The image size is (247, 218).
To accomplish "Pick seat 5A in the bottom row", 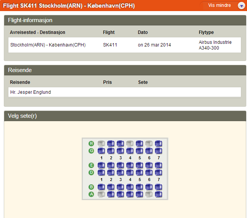I will click(x=139, y=194).
